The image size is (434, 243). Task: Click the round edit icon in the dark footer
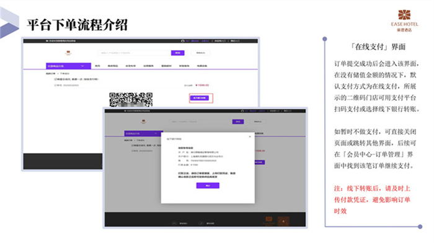tap(201, 223)
